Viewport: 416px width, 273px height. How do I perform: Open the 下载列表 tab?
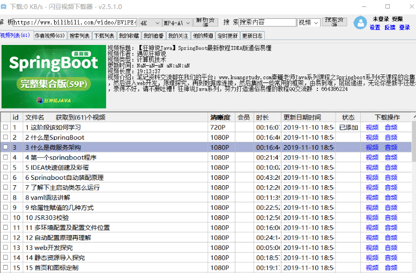104,36
